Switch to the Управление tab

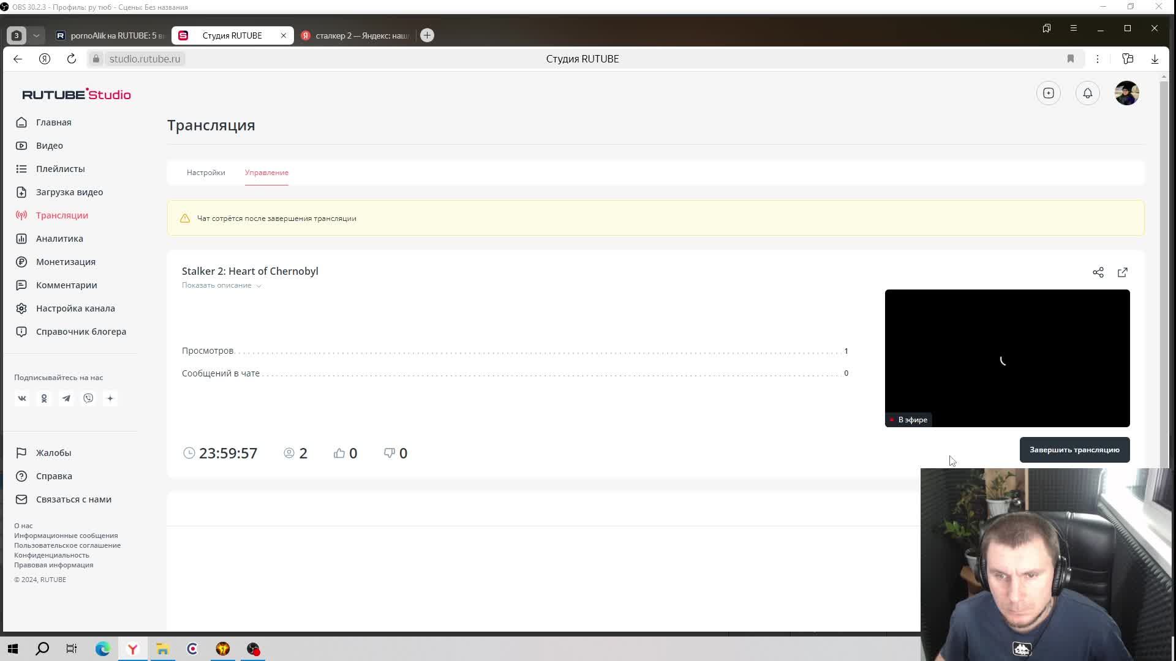click(266, 173)
